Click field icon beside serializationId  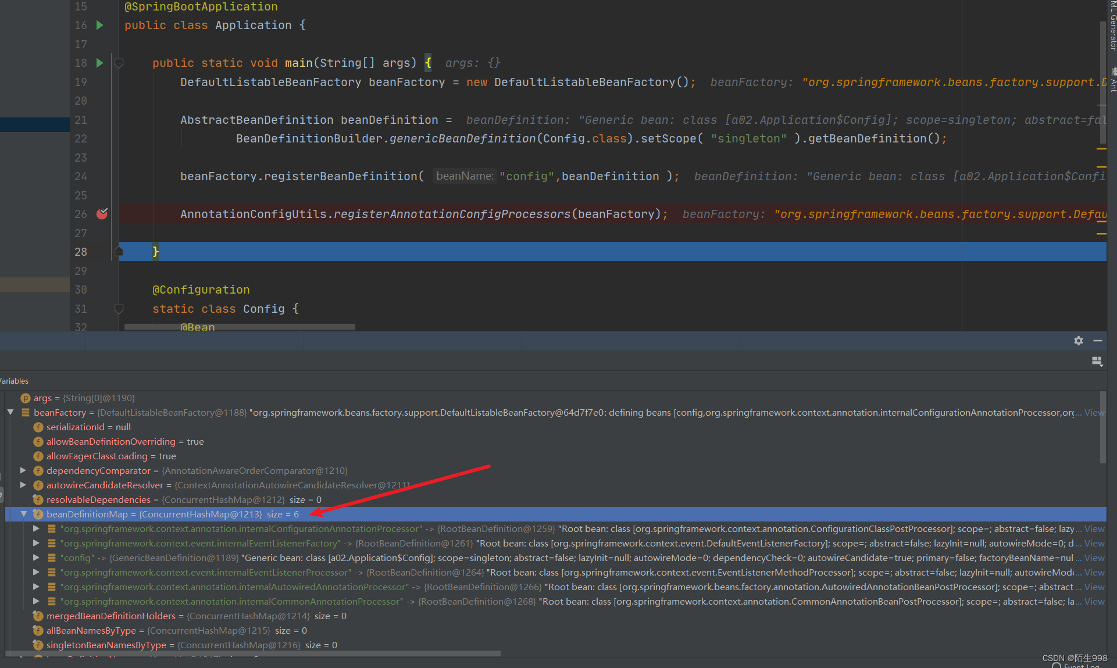coord(38,427)
